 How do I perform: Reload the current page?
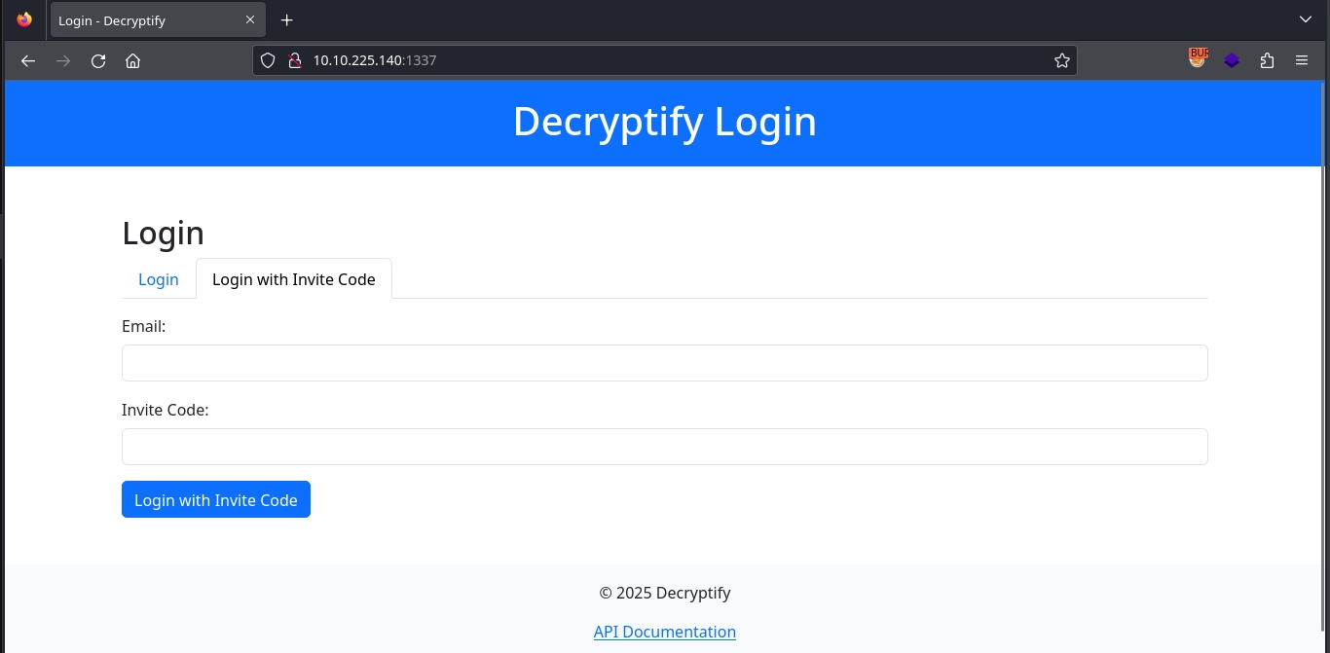click(x=98, y=60)
